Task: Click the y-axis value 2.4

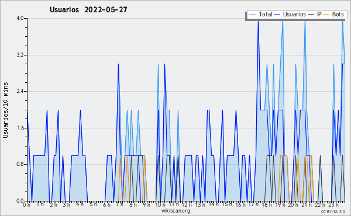Action: (x=20, y=91)
